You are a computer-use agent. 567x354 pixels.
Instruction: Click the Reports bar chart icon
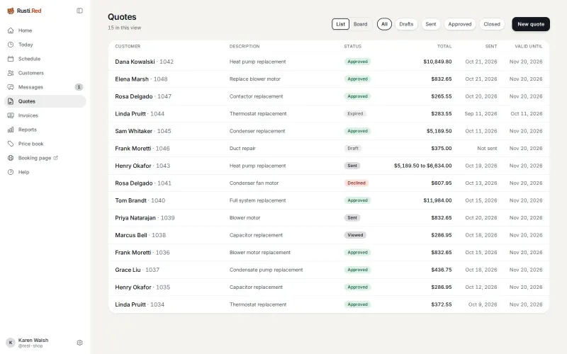(11, 130)
